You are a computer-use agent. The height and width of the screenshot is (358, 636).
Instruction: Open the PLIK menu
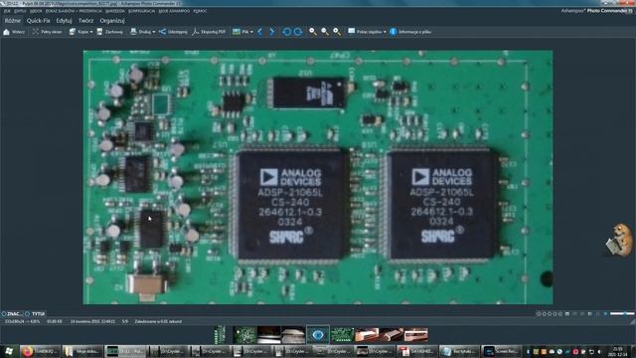point(7,11)
